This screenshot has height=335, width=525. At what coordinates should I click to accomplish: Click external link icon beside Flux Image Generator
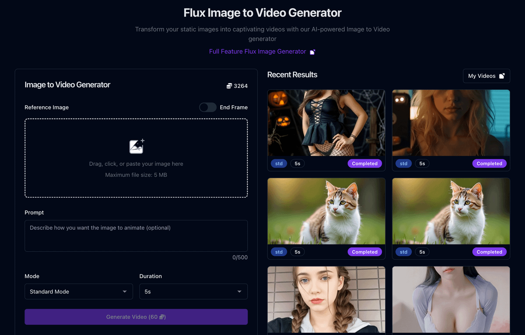[x=312, y=52]
